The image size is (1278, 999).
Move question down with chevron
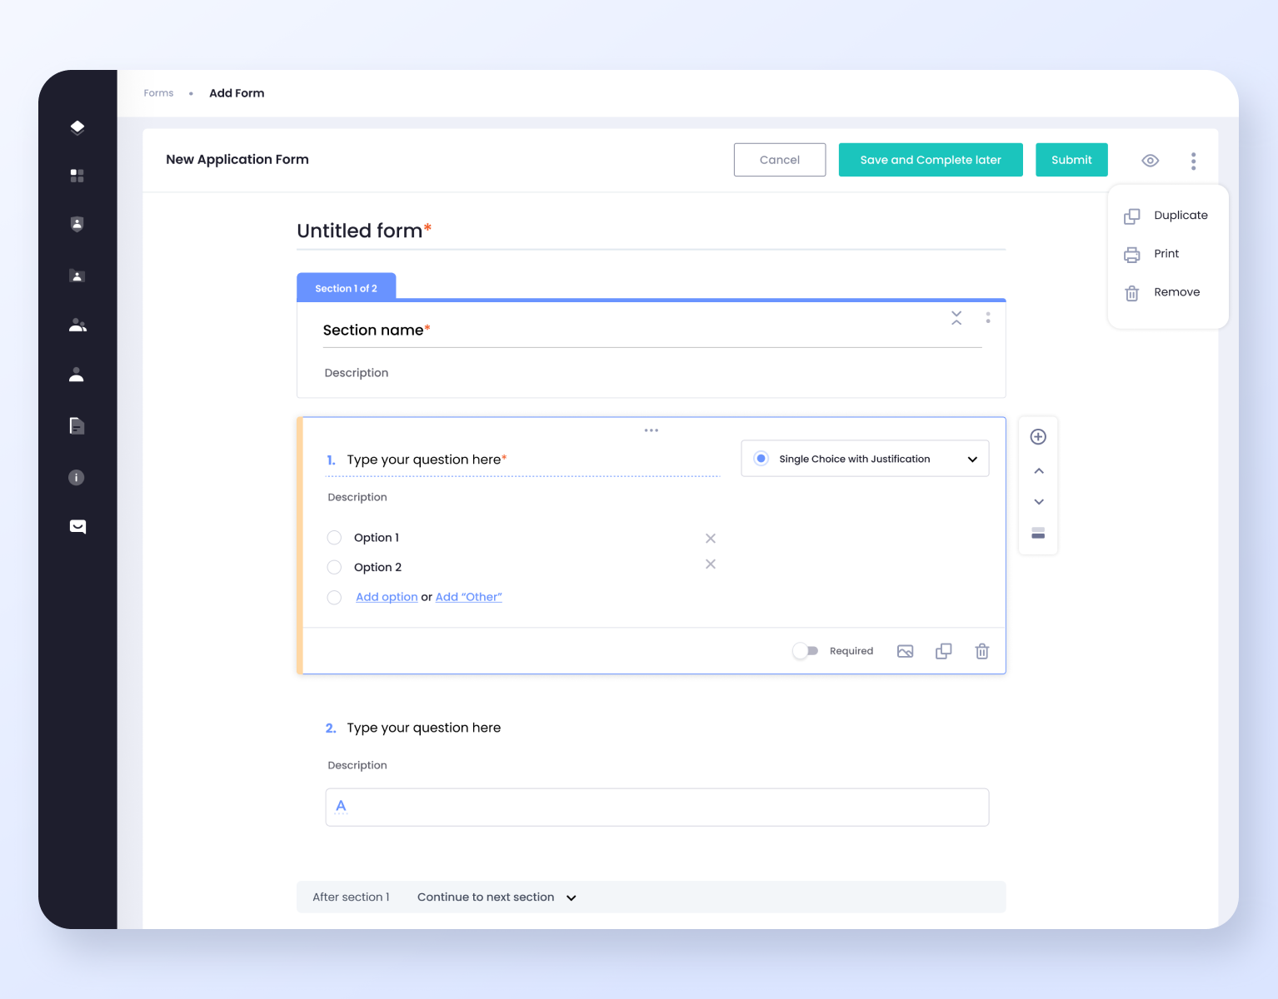pyautogui.click(x=1039, y=502)
